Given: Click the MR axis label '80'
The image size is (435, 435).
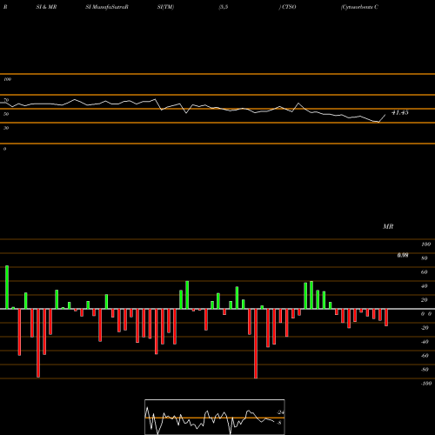Looking at the screenshot, I should point(425,258).
